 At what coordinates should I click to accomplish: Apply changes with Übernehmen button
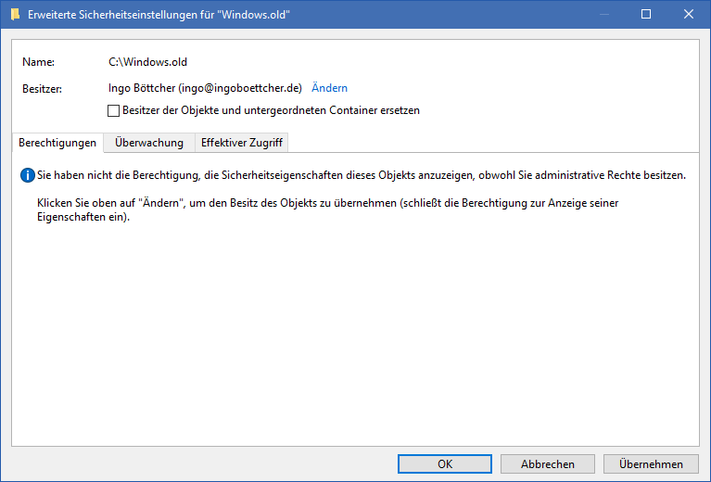pos(651,463)
